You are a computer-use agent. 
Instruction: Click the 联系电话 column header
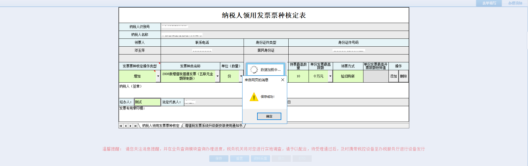(202, 42)
